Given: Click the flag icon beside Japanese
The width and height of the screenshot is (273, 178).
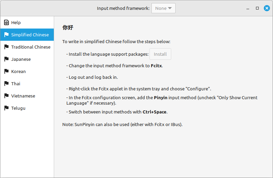Looking at the screenshot, I should [x=6, y=59].
